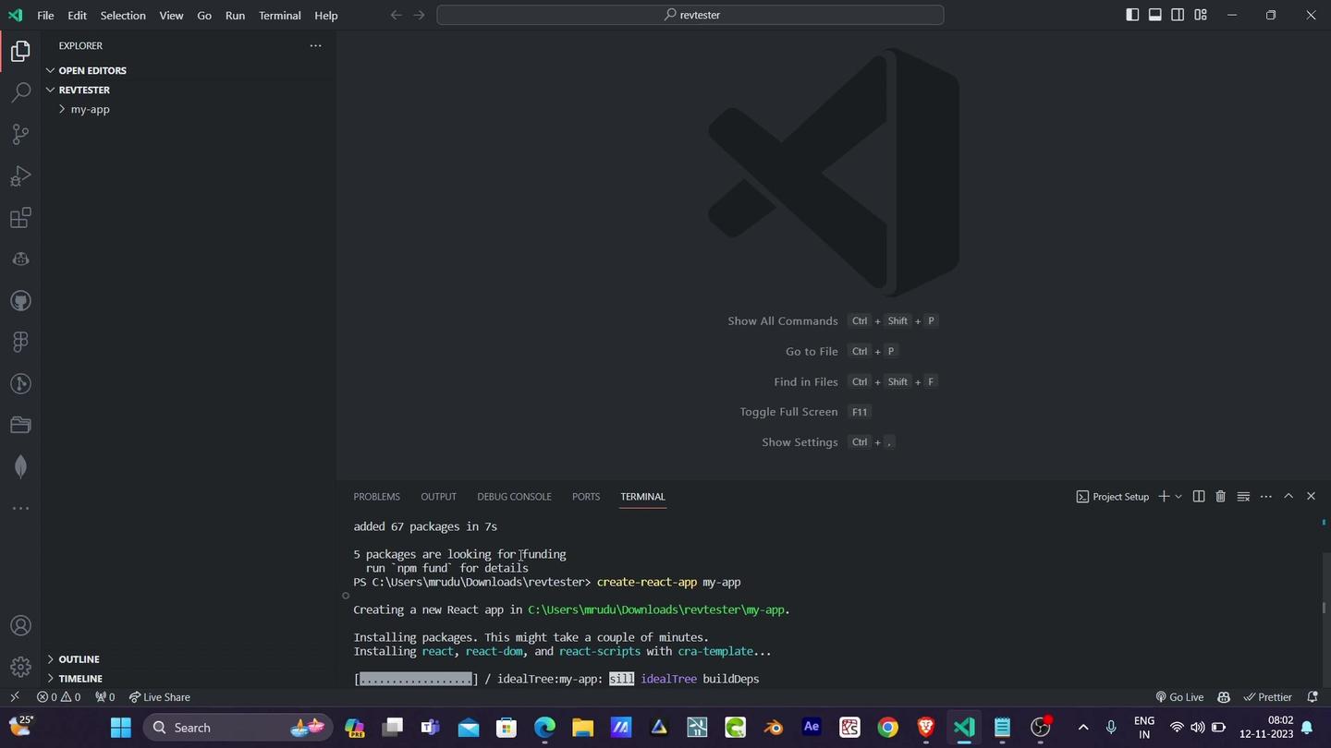This screenshot has height=748, width=1331.
Task: Show additional views ellipsis in activity bar
Action: (x=20, y=509)
